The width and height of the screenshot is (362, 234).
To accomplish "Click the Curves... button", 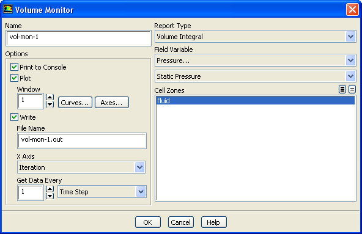I will point(75,103).
